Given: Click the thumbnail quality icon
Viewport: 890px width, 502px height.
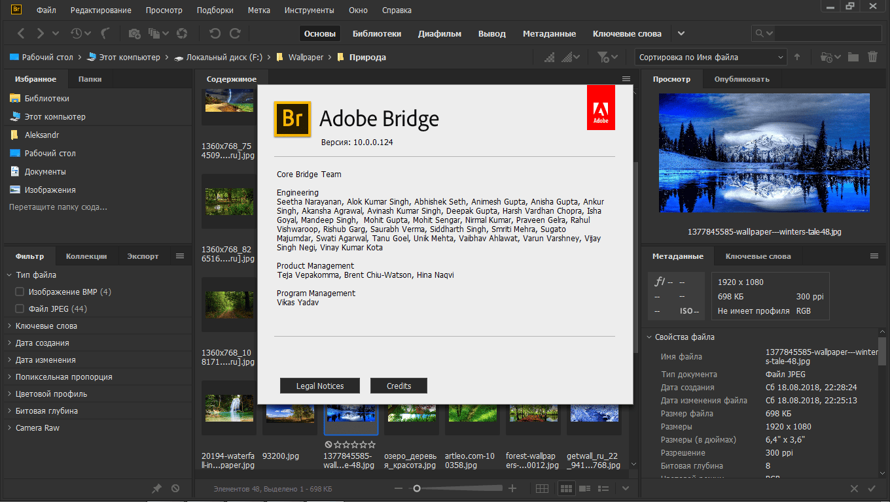Looking at the screenshot, I should click(x=550, y=58).
